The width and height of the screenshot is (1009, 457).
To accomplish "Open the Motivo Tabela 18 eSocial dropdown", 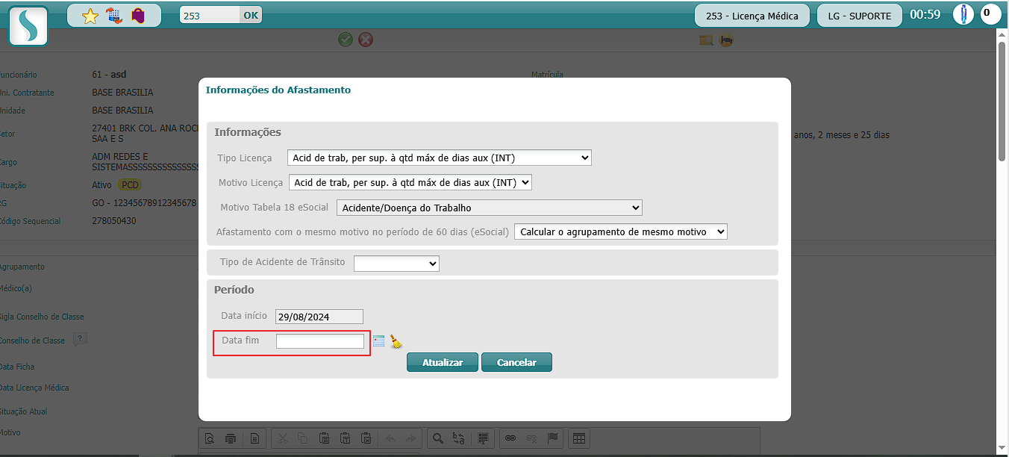I will coord(490,208).
